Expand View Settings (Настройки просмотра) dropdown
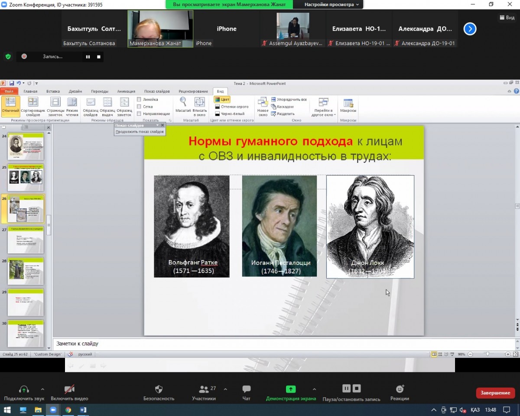The width and height of the screenshot is (520, 416). [x=331, y=4]
